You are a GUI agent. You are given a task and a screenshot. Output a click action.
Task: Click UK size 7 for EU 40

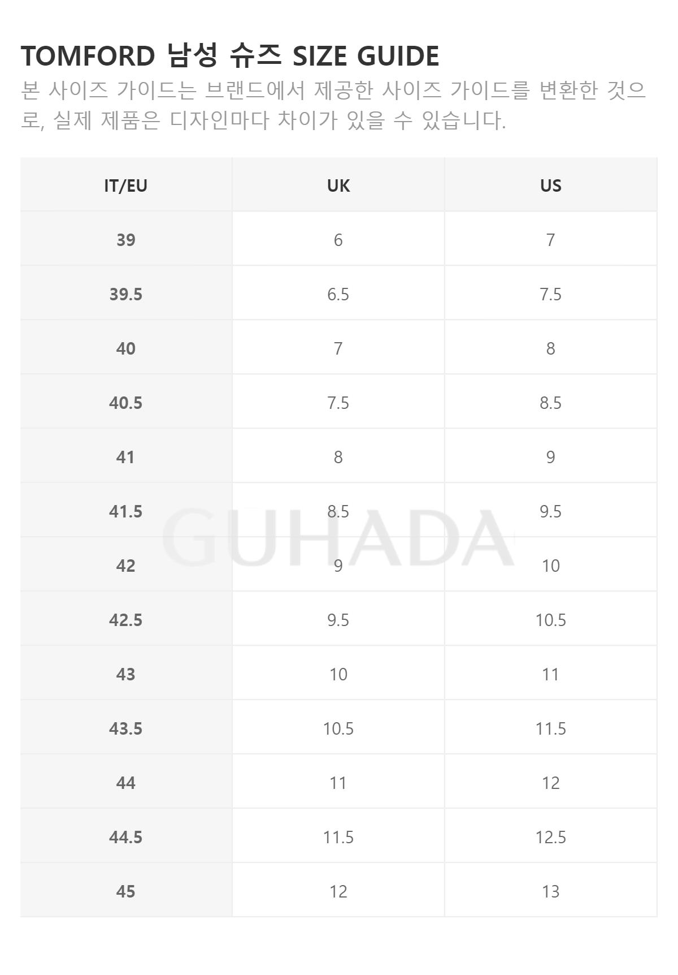tap(338, 348)
